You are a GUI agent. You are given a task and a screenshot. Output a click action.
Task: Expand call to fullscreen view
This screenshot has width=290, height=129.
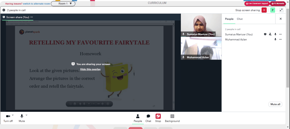tap(281, 10)
